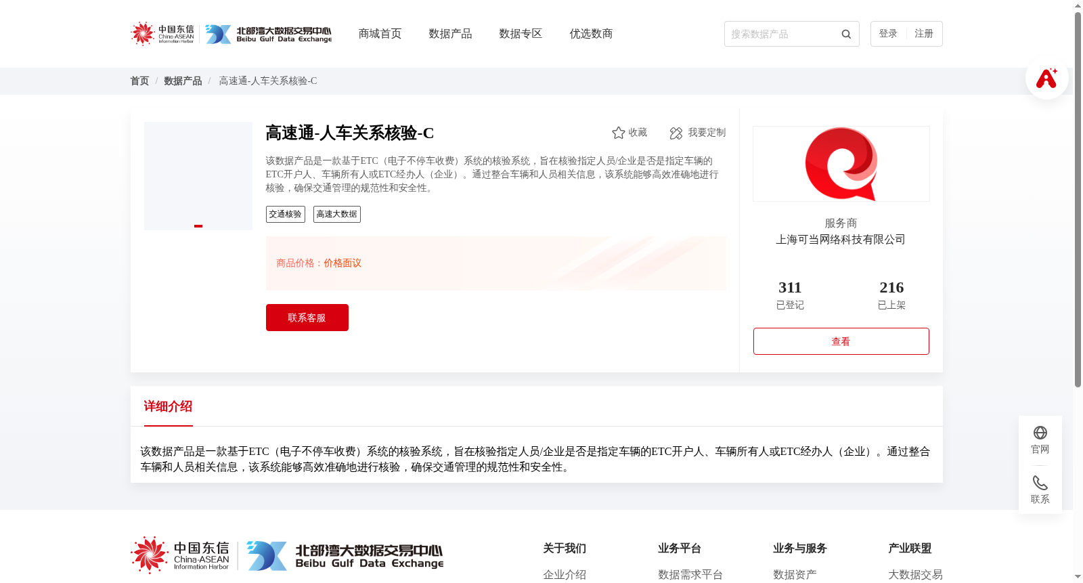Click the scrollbar down arrow

pyautogui.click(x=1078, y=577)
